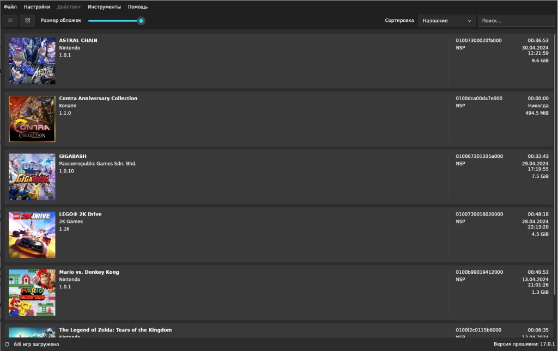Click the Konami developer label
This screenshot has width=558, height=351.
[x=68, y=106]
